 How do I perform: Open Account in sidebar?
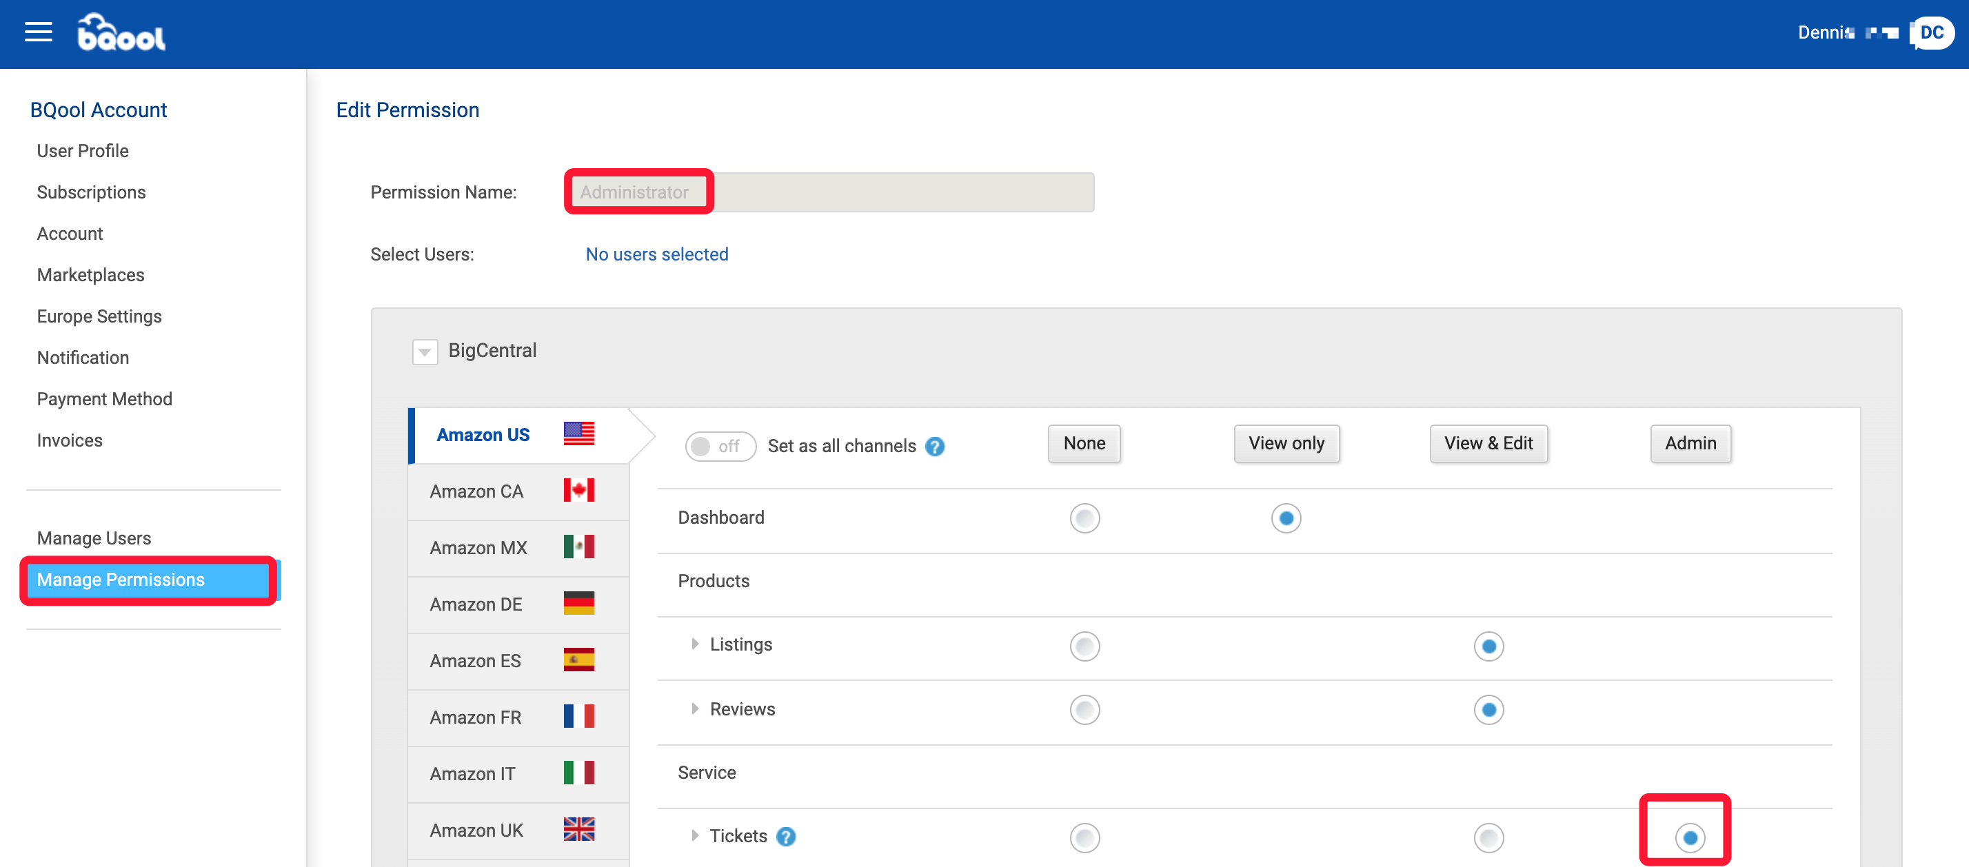tap(70, 233)
